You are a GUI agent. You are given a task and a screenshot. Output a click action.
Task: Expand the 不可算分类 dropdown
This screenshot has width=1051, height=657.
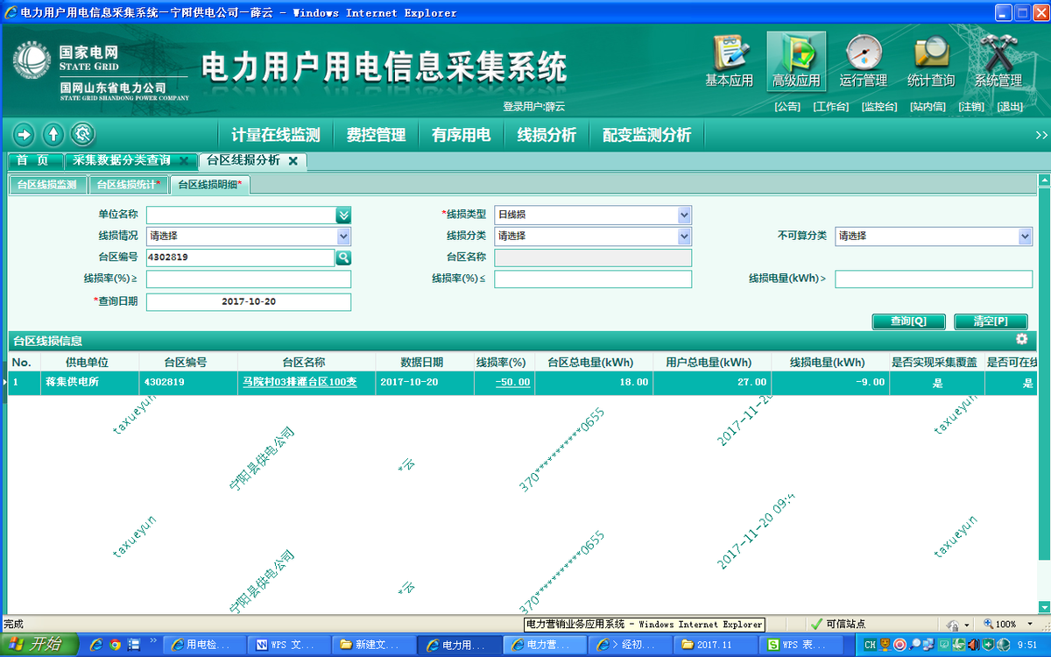point(1025,237)
